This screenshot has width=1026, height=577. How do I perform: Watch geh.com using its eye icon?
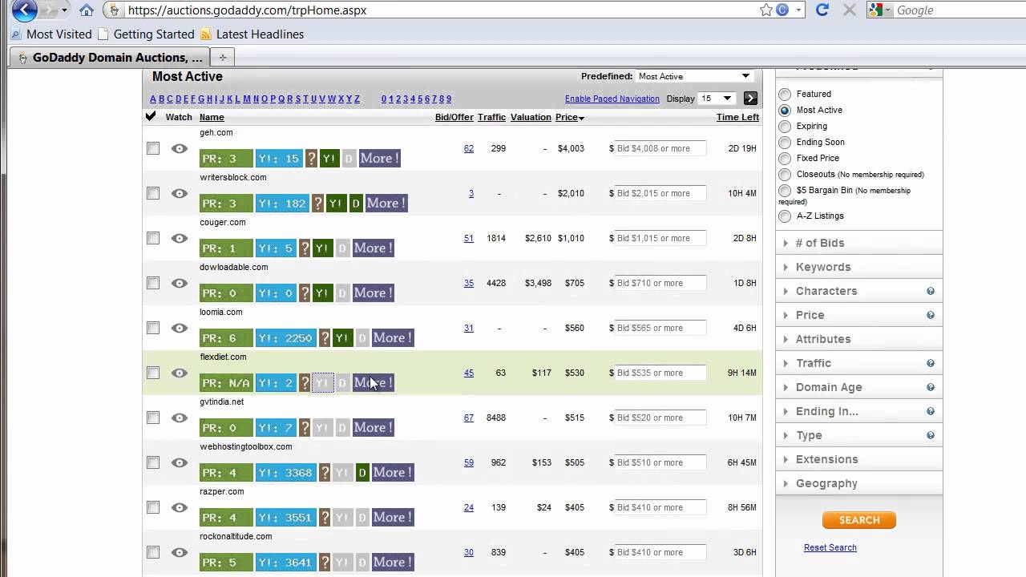click(x=180, y=148)
